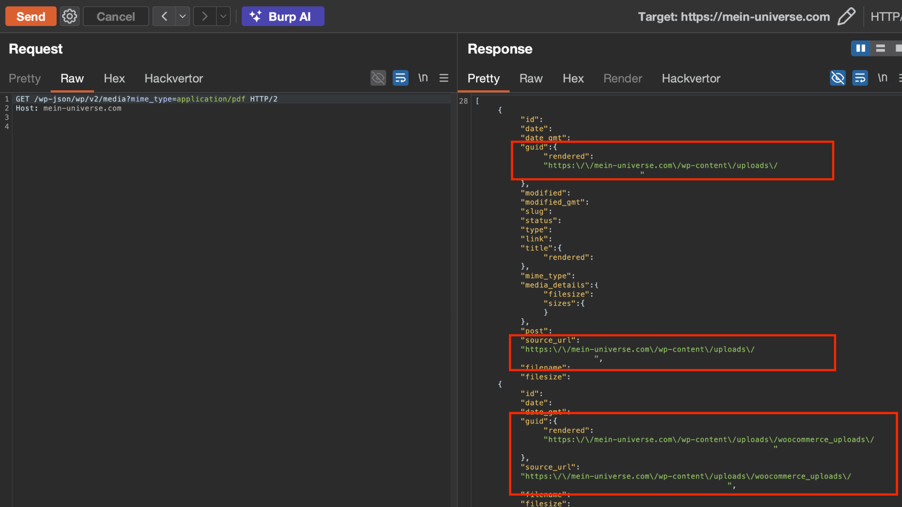902x507 pixels.
Task: Open the Request Hackvertor tab
Action: click(174, 78)
